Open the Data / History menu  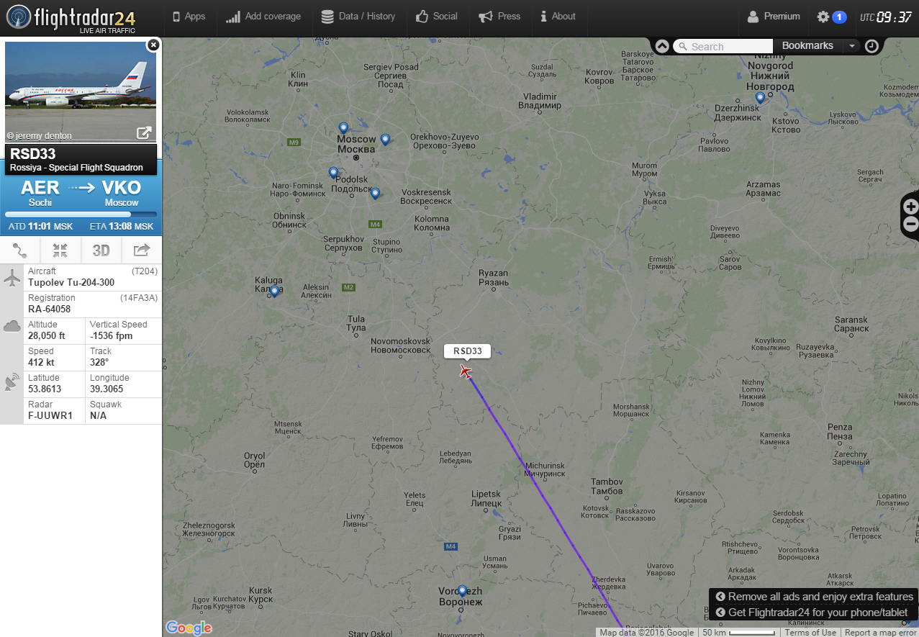pyautogui.click(x=358, y=16)
